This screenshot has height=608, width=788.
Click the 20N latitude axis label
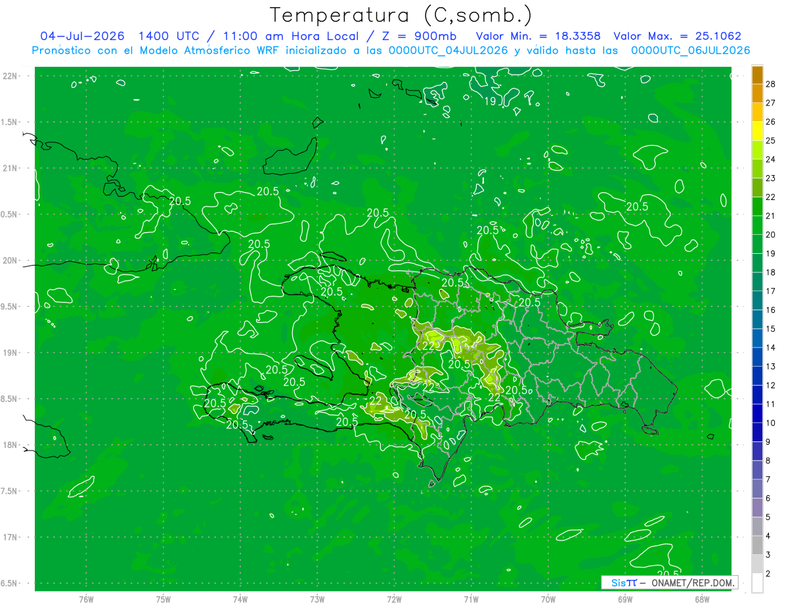point(11,260)
